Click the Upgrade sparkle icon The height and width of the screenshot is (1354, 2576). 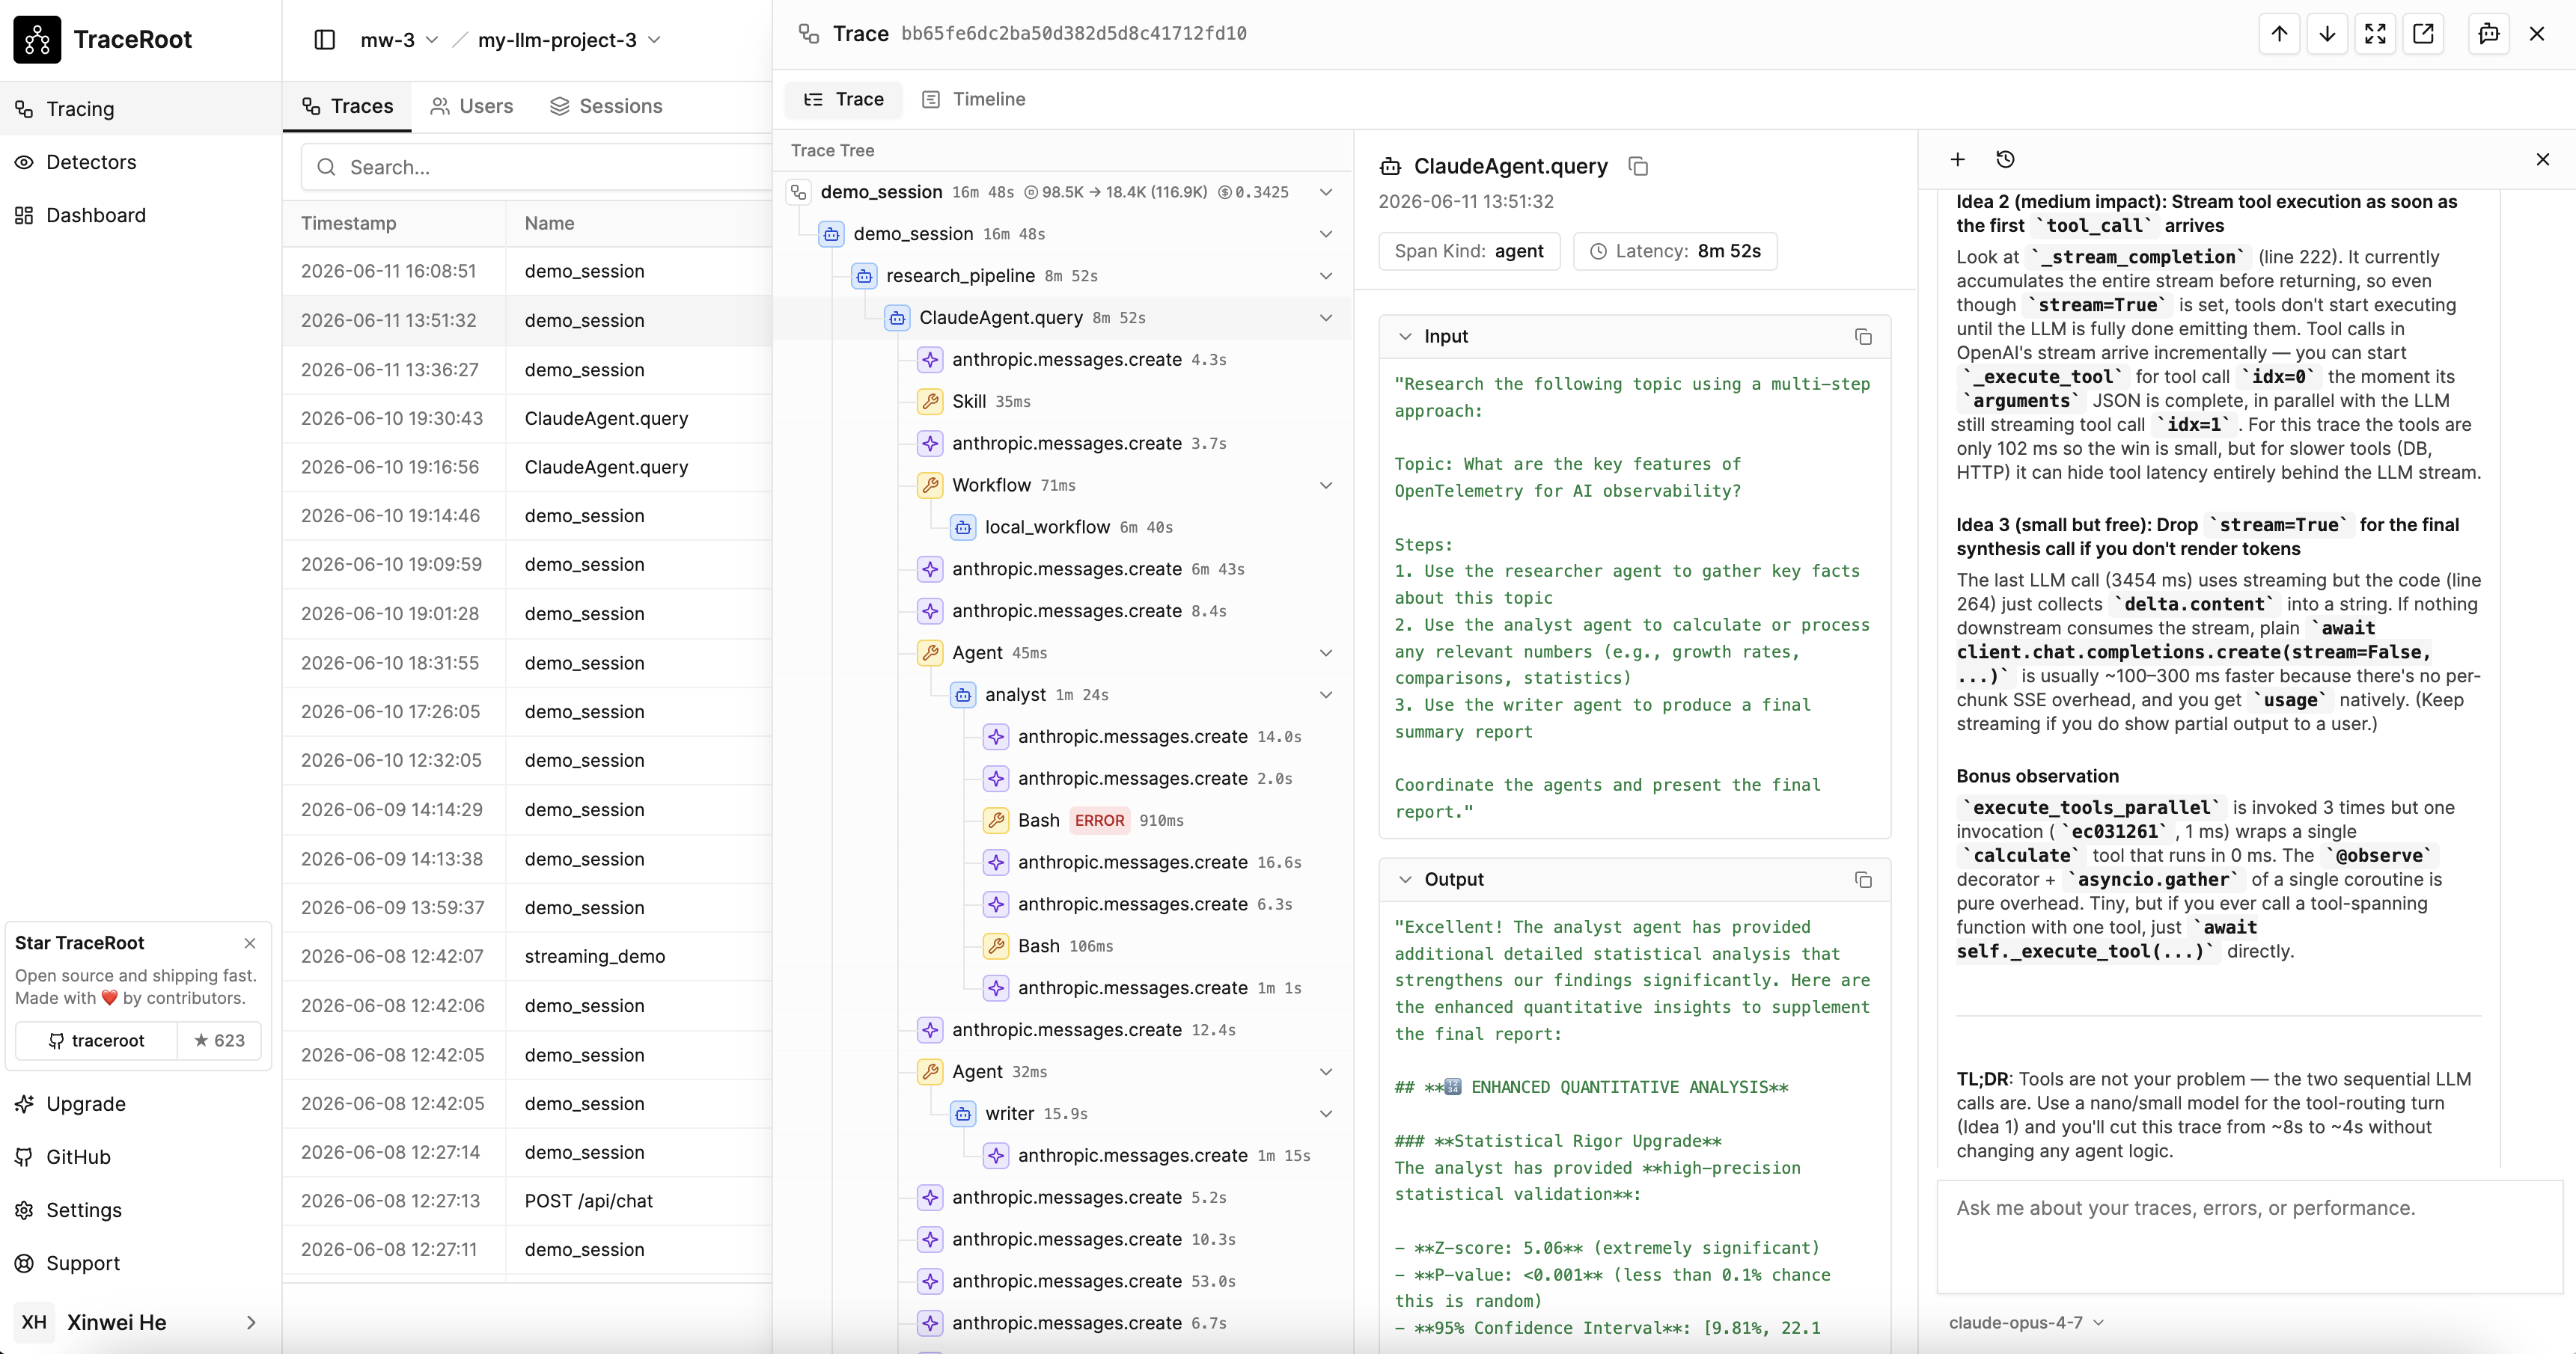coord(24,1104)
